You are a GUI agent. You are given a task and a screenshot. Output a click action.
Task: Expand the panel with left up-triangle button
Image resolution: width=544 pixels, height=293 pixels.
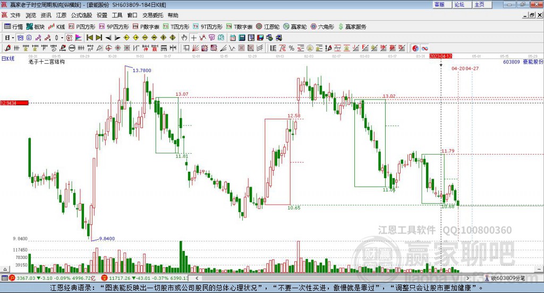coord(5,269)
